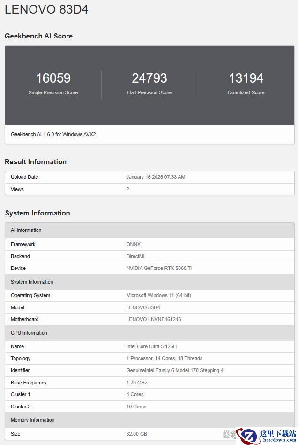This screenshot has height=445, width=298.
Task: Click the NVIDIA GeForce RTX 5060 Ti device
Action: coord(159,268)
